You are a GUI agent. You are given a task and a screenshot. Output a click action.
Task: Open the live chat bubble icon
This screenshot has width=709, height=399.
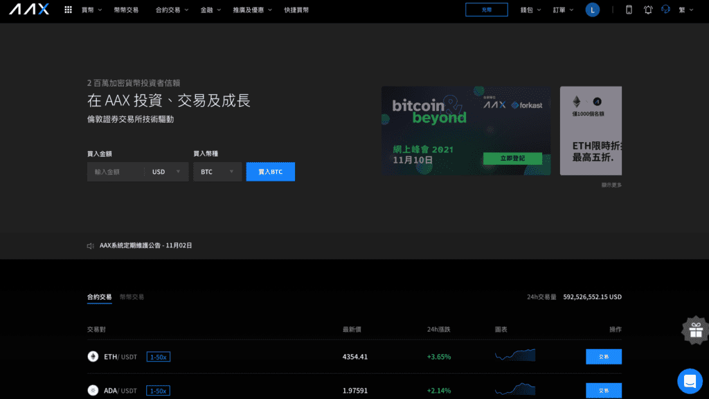pos(690,381)
